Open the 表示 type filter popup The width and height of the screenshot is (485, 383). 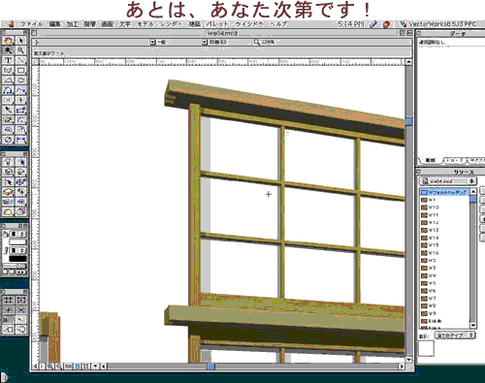(455, 335)
